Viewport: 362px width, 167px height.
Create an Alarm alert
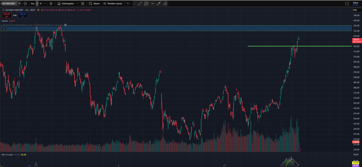pyautogui.click(x=94, y=3)
